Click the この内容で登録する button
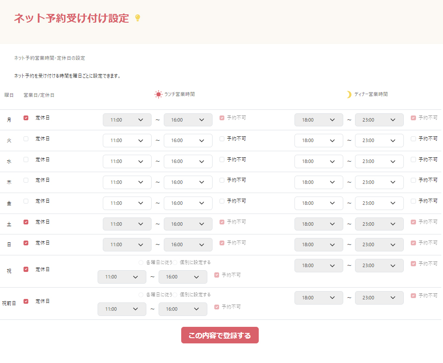Viewport: 443px width, 363px height. [220, 335]
